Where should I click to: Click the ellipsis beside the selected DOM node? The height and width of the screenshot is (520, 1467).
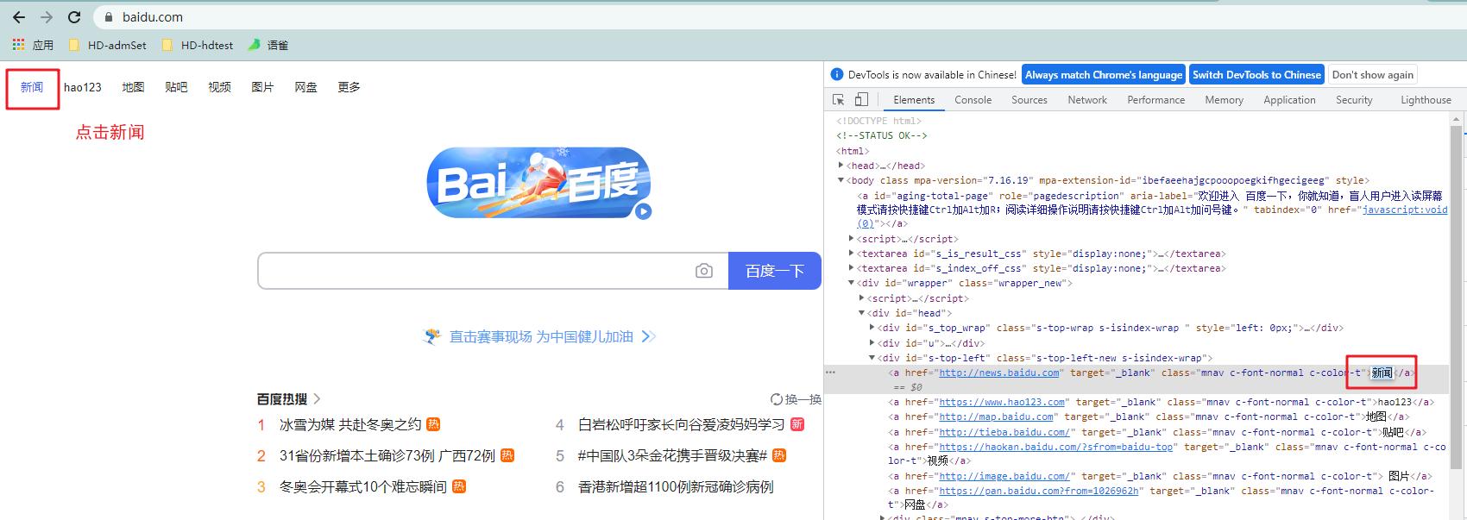(x=831, y=373)
